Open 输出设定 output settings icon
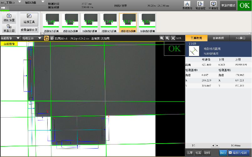This screenshot has height=157, width=252. coord(201,5)
